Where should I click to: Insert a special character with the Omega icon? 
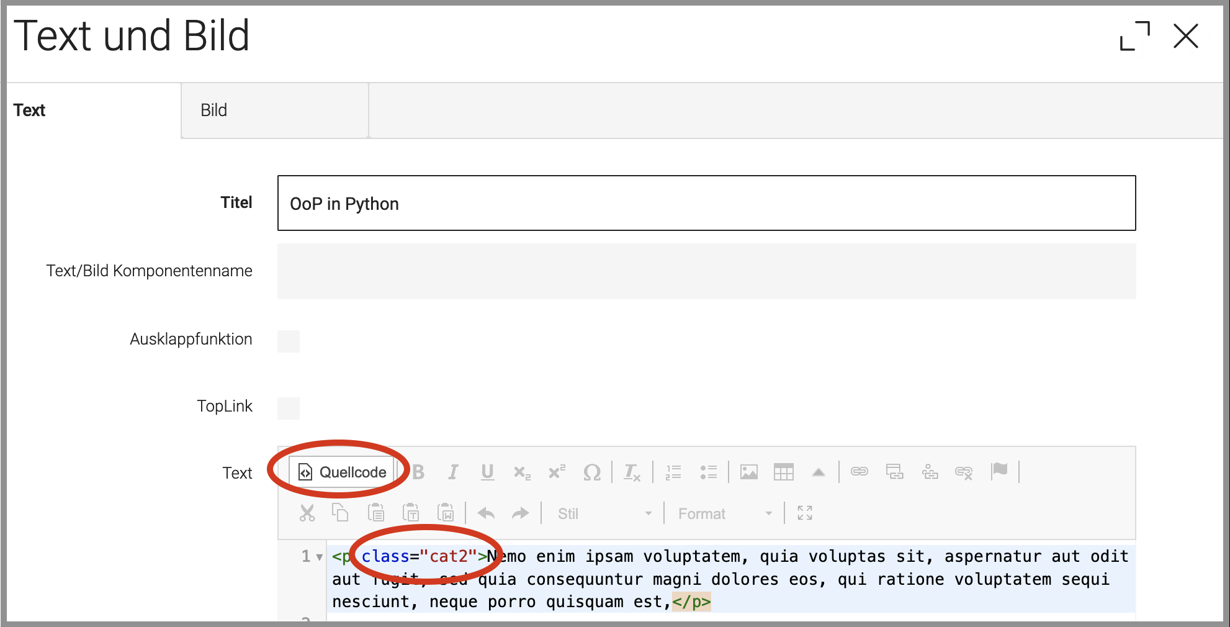point(591,472)
